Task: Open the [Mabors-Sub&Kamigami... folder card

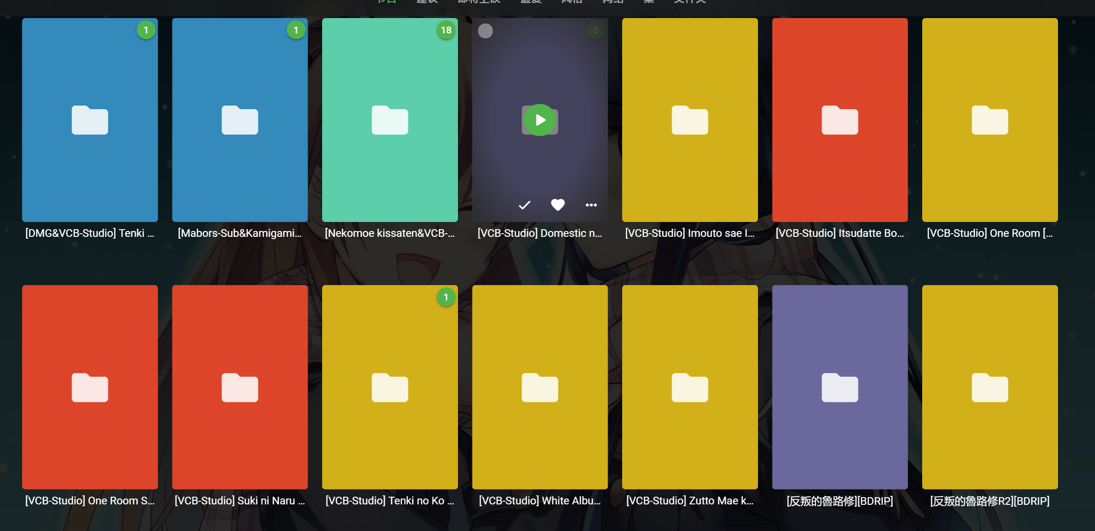Action: click(240, 120)
